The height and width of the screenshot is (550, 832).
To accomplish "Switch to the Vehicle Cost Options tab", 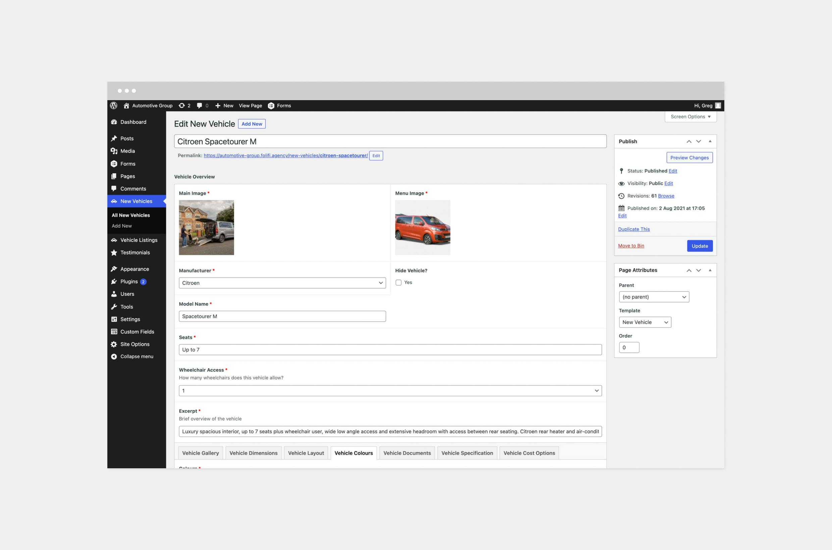I will [x=529, y=453].
